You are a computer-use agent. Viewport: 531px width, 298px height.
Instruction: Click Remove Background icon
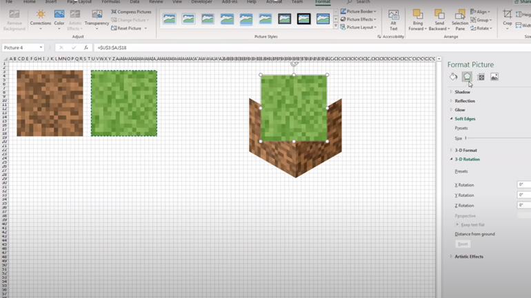[14, 20]
